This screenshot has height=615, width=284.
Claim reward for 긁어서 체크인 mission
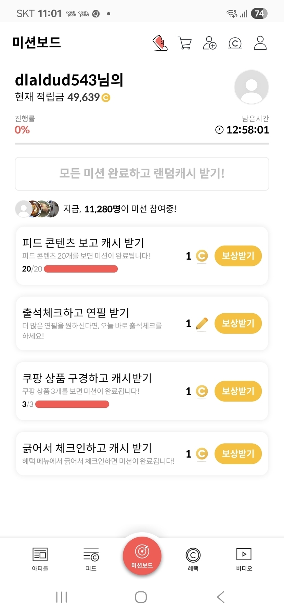click(x=238, y=454)
